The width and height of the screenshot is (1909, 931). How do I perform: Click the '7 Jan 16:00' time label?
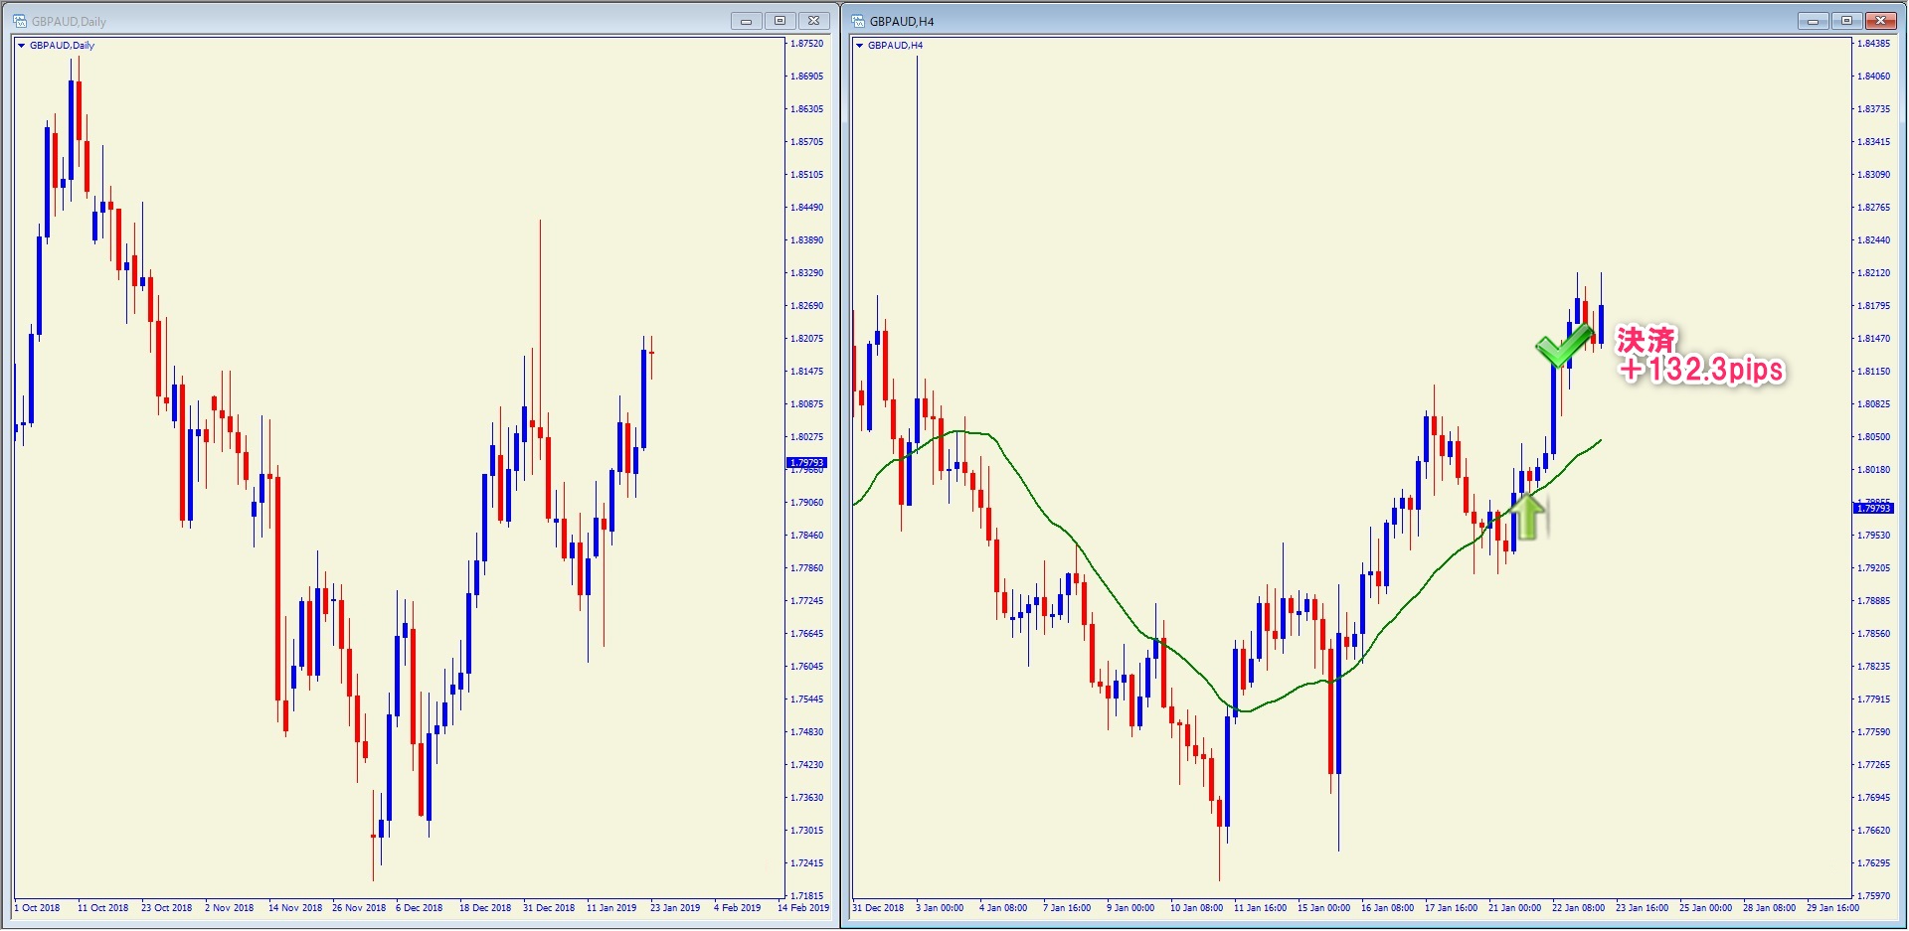(x=1067, y=908)
